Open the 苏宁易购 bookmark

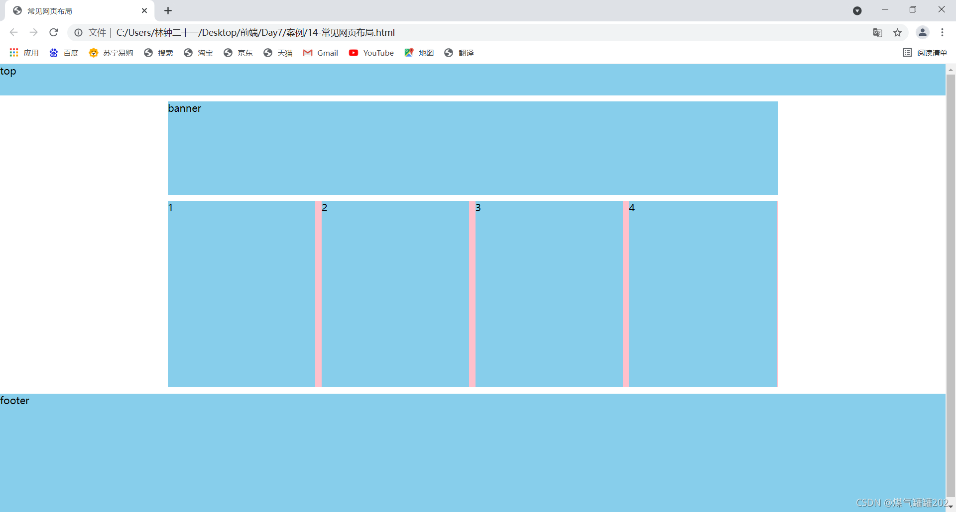111,53
